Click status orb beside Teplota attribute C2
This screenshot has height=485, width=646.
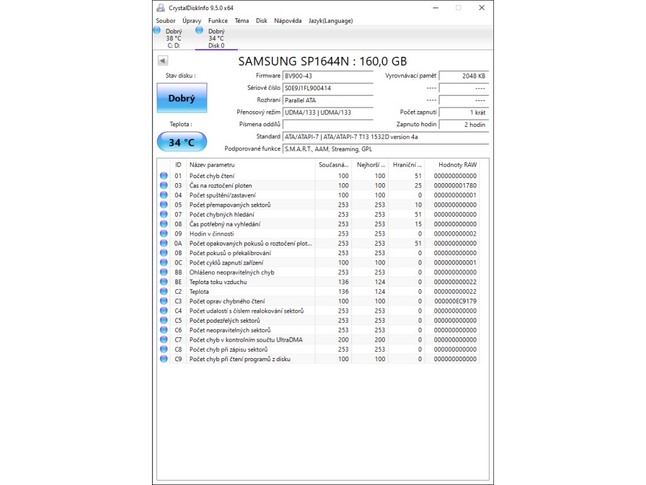point(164,292)
